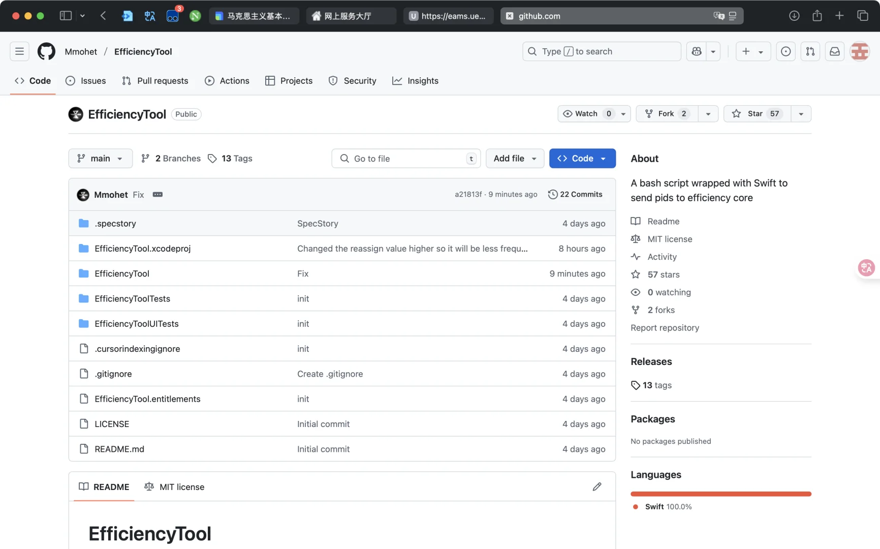Open the create new plus dropdown
The height and width of the screenshot is (549, 880).
753,51
